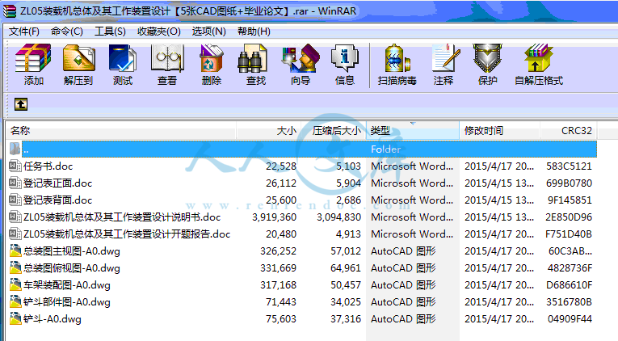Click size value 3,919,360
618x341 pixels.
pyautogui.click(x=275, y=217)
